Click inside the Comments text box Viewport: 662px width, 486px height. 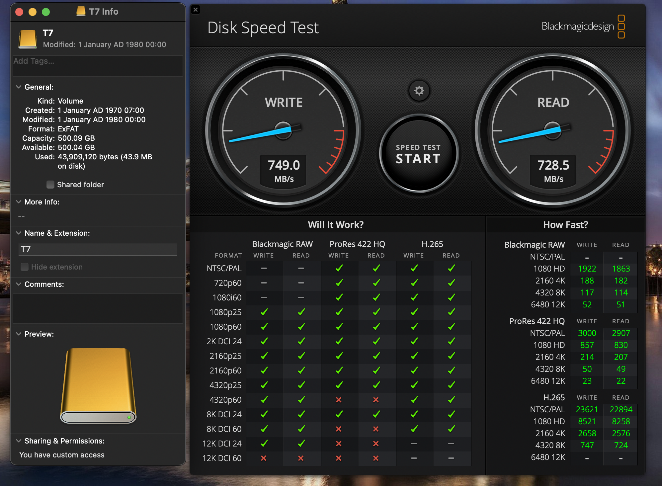(x=98, y=308)
